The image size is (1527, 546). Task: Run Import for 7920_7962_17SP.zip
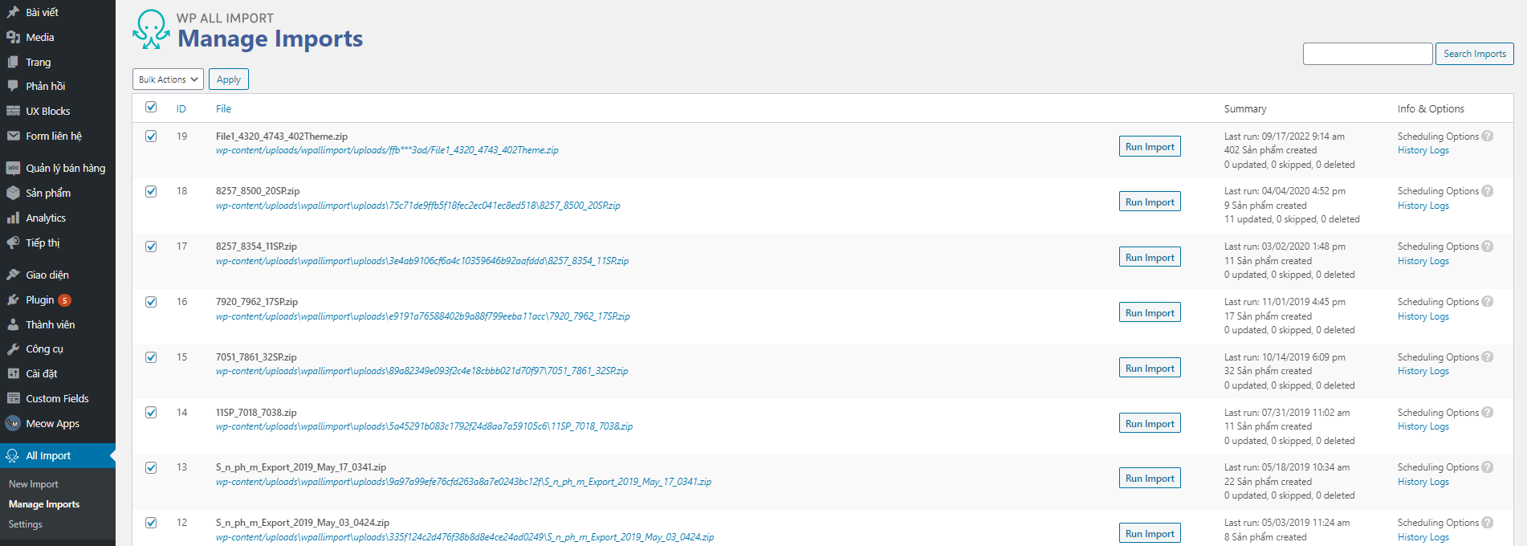click(x=1150, y=313)
